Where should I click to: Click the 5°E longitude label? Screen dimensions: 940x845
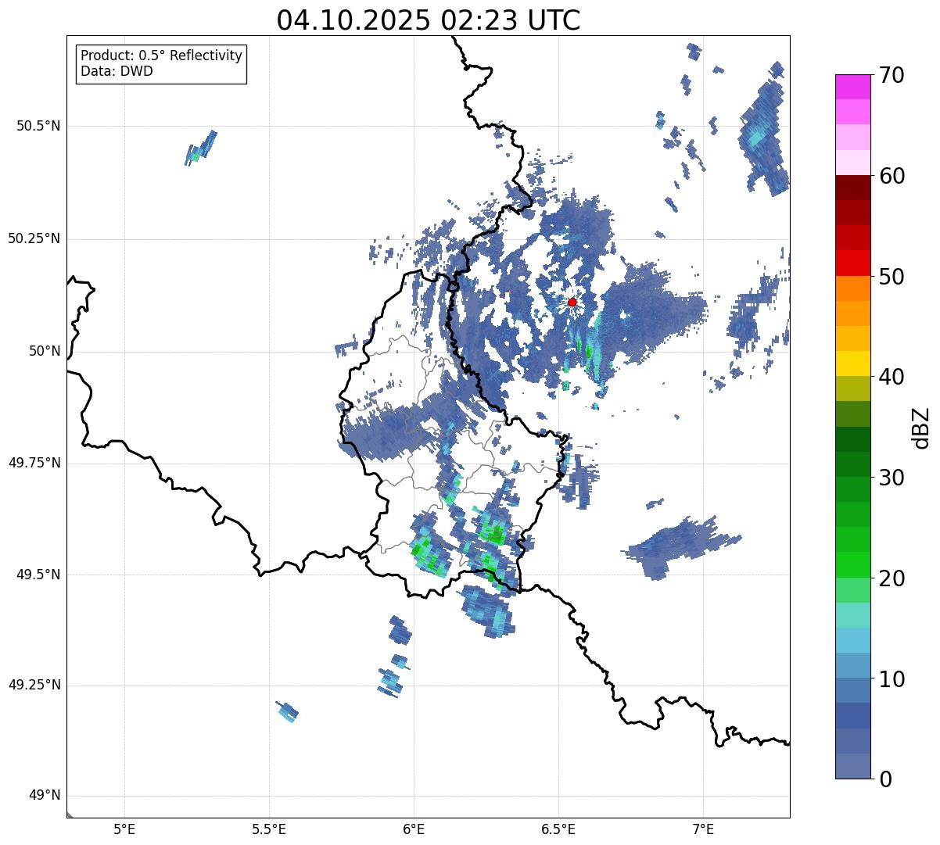[x=124, y=830]
